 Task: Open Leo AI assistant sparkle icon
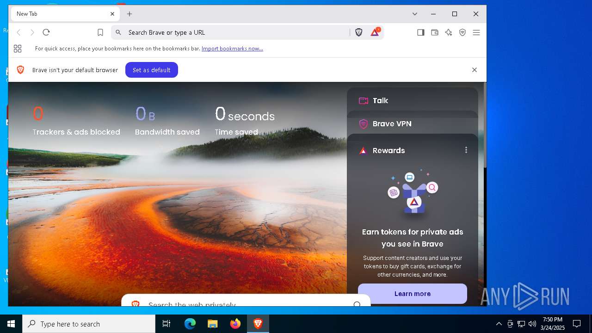coord(449,32)
